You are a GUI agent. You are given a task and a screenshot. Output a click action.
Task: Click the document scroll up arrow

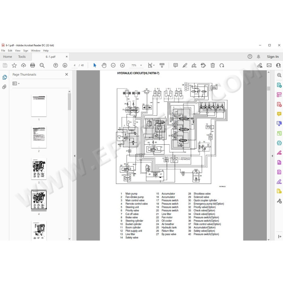coord(268,72)
